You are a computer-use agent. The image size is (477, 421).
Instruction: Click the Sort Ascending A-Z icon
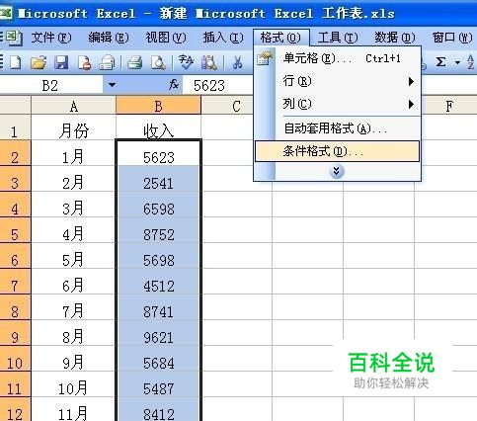(471, 62)
